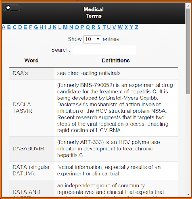
Task: Jump to letter W terms
Action: coord(120,27)
